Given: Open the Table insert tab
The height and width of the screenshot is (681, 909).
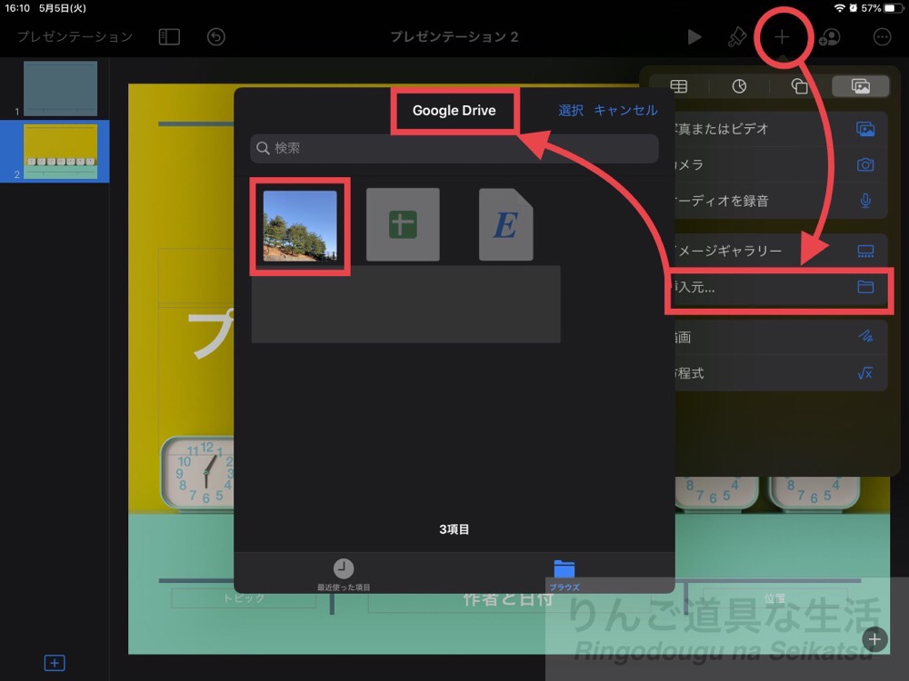Looking at the screenshot, I should pyautogui.click(x=678, y=86).
